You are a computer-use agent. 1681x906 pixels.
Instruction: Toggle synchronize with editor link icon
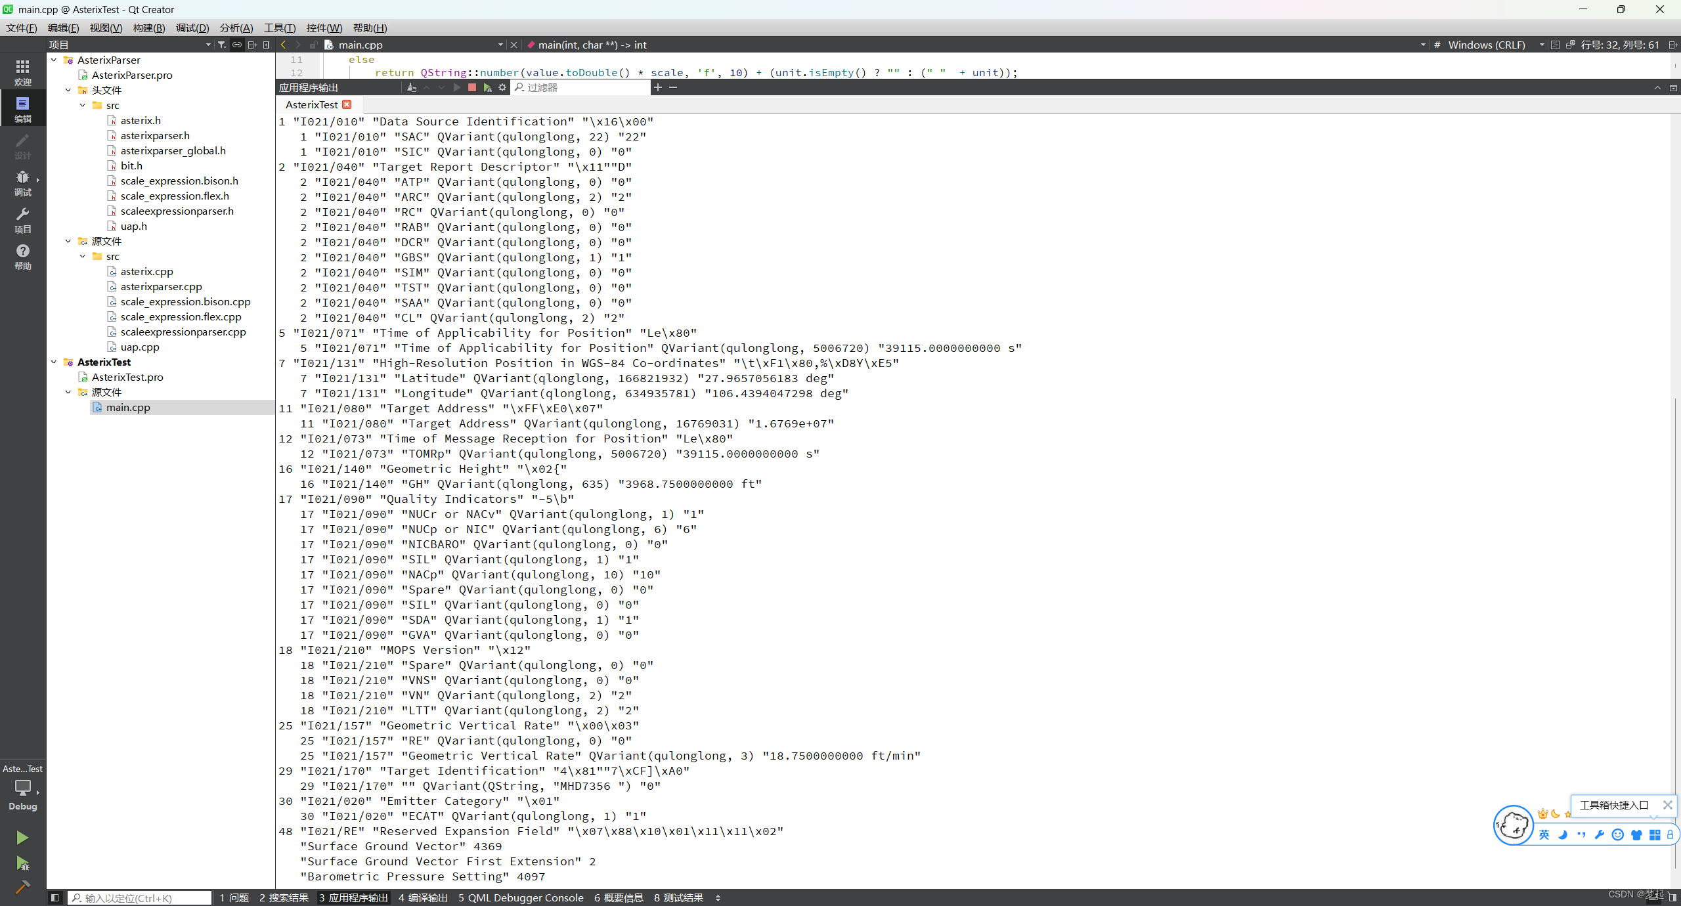tap(237, 45)
